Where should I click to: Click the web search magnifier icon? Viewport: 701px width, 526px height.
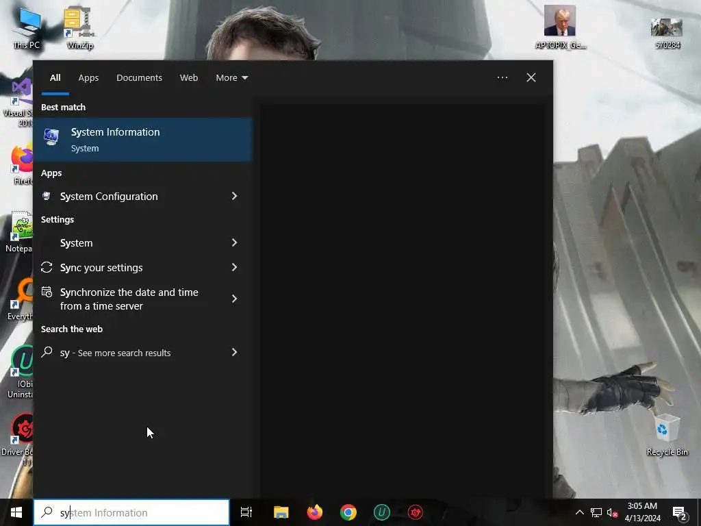pos(47,352)
